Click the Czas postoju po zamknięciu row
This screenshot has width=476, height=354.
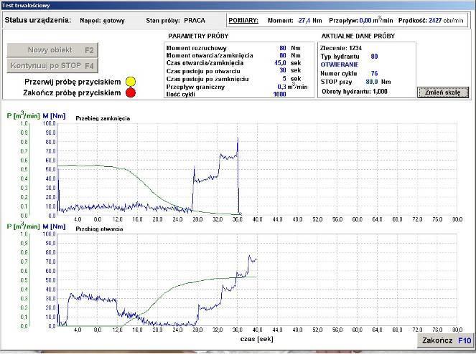pyautogui.click(x=233, y=79)
